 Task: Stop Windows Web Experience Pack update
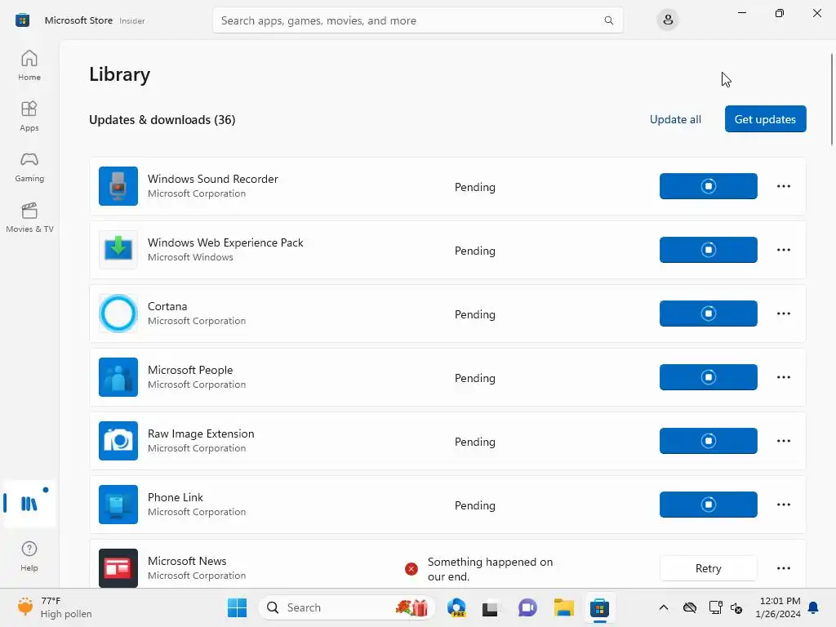(708, 250)
